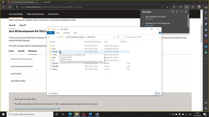Open Archivo tab in Explorer
The width and height of the screenshot is (209, 117).
click(x=51, y=33)
